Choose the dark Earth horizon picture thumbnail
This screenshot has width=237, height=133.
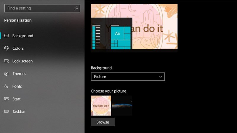coord(122,106)
